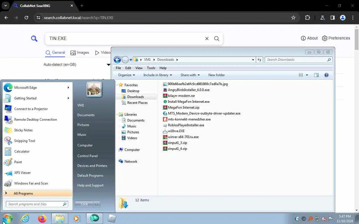
Task: Open the About link
Action: tap(309, 38)
